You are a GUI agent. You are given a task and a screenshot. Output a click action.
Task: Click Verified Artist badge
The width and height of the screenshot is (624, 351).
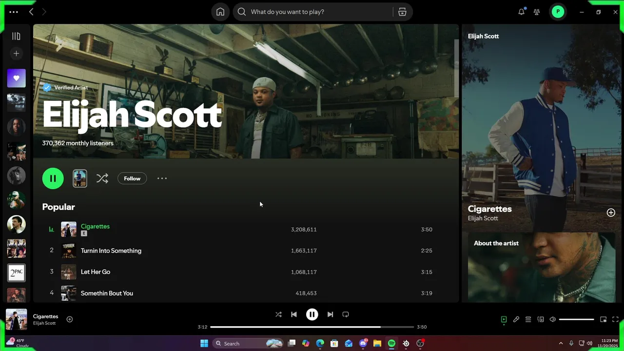65,88
